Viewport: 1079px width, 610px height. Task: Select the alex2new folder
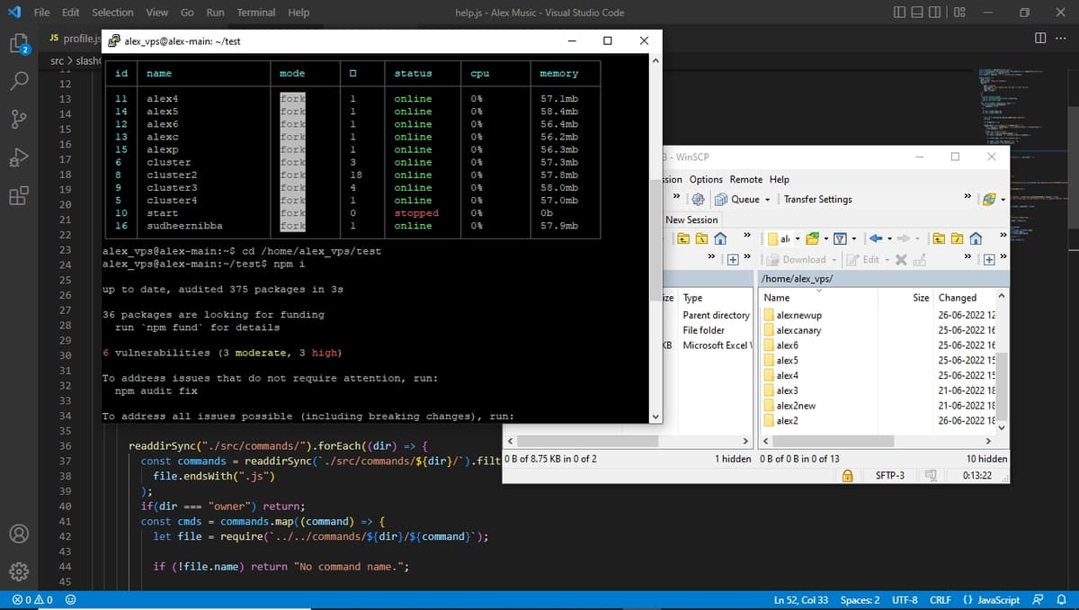click(796, 406)
